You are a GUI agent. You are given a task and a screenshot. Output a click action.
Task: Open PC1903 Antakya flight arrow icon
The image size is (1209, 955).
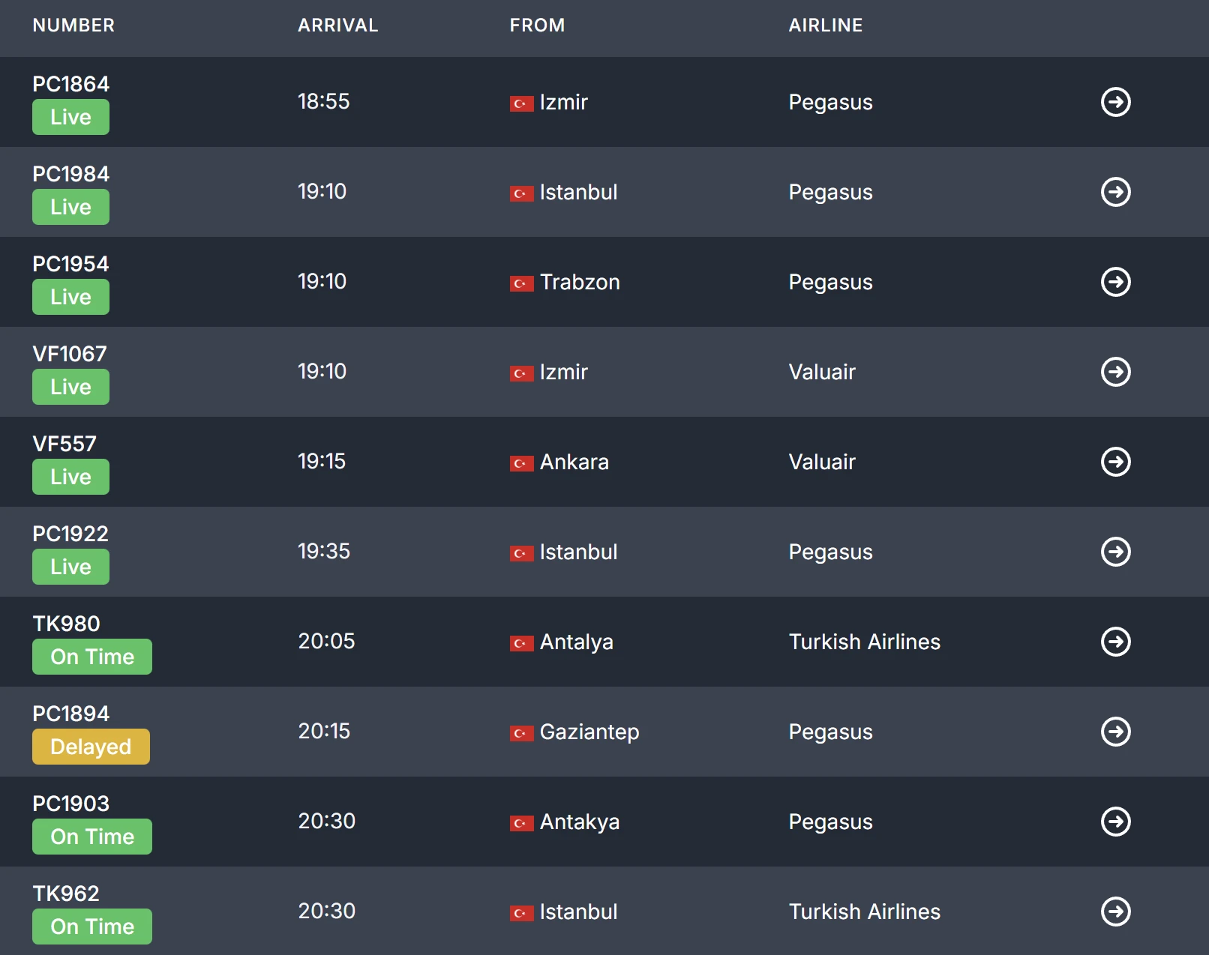point(1115,822)
